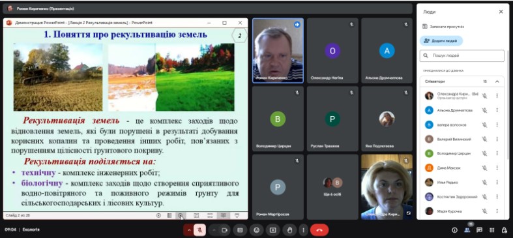Mute Альона Друмчаглова in the people list
Viewport: 513px width, 238px height.
pos(484,110)
